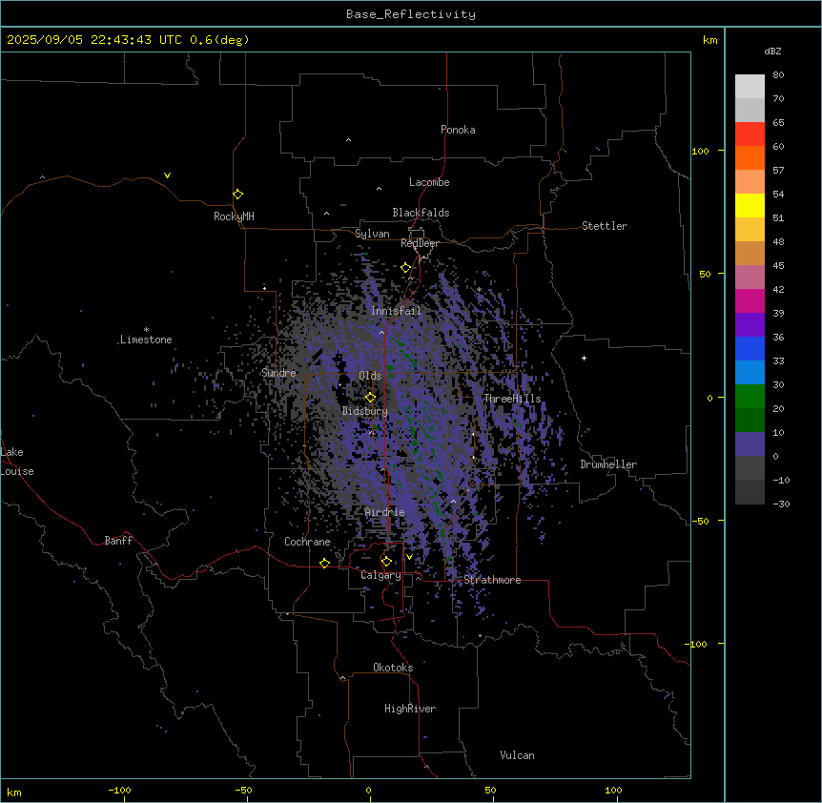Select the Innisfail label
The image size is (822, 803).
coord(396,311)
